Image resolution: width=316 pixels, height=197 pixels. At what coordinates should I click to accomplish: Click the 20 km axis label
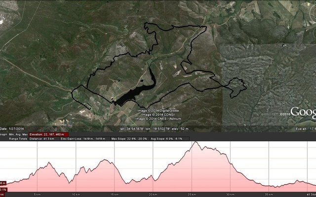pos(153,195)
